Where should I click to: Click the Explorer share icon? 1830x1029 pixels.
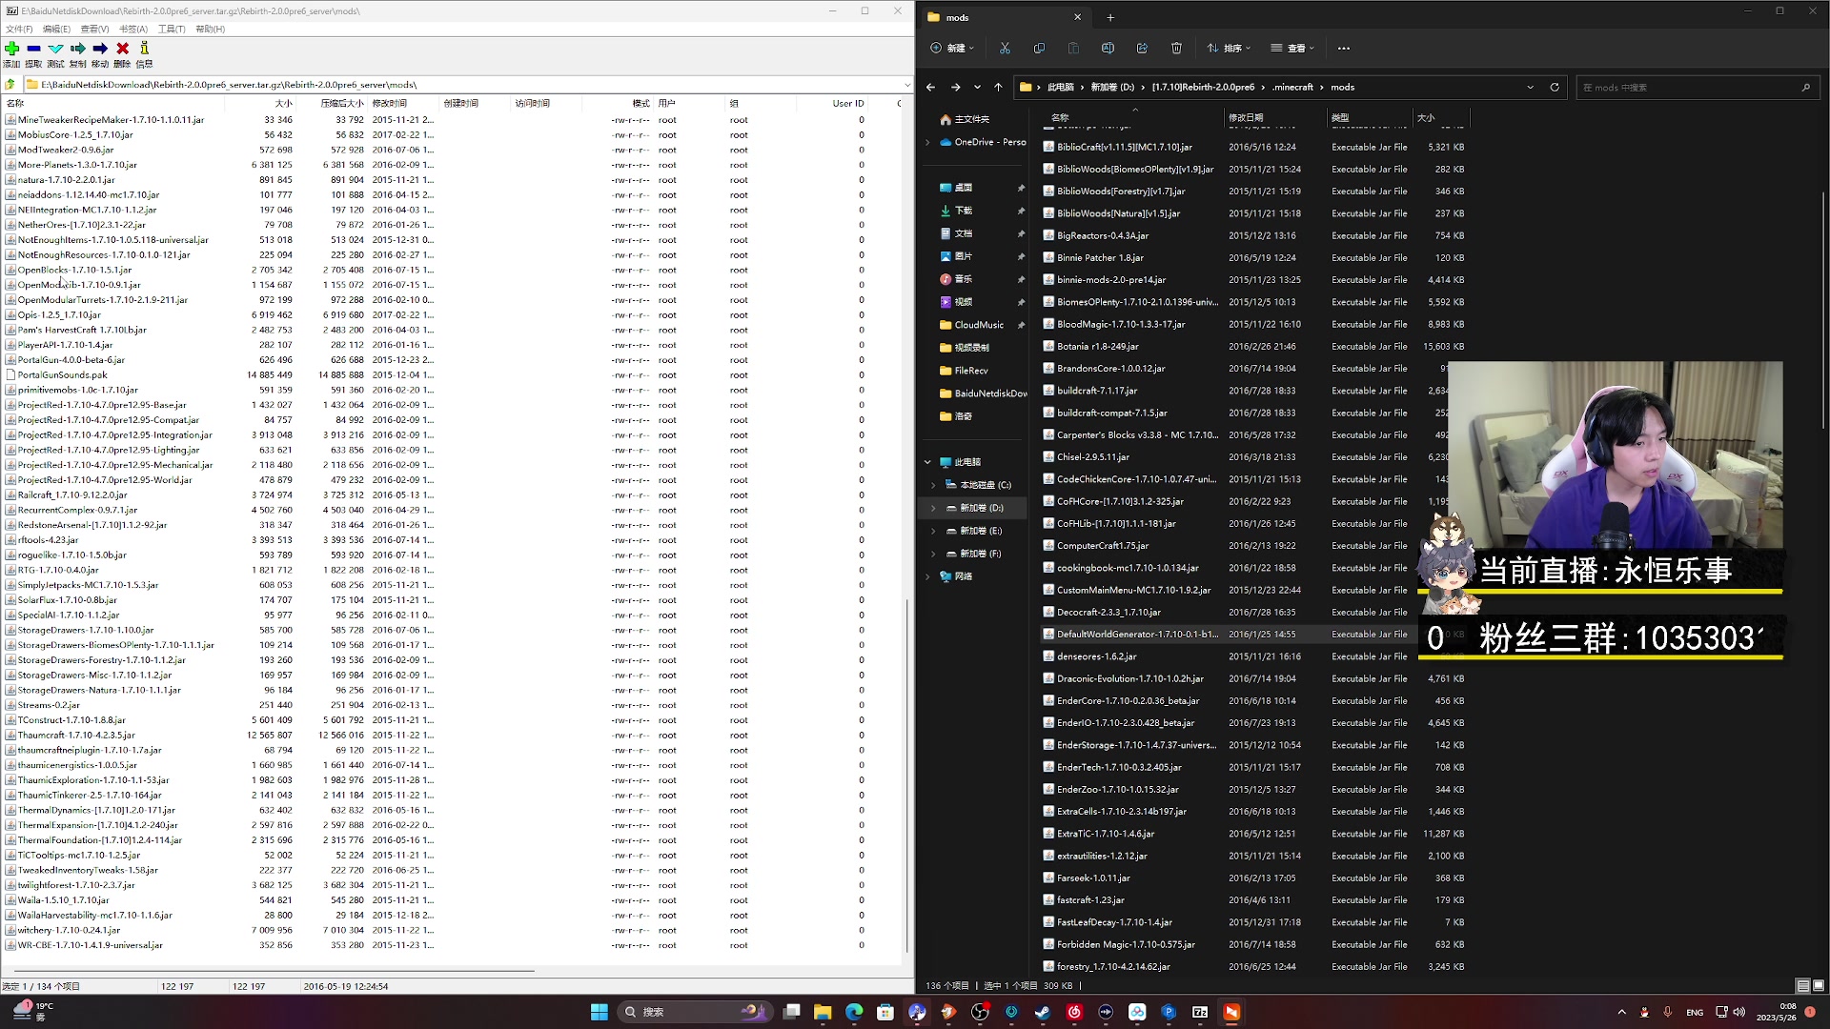click(1142, 48)
